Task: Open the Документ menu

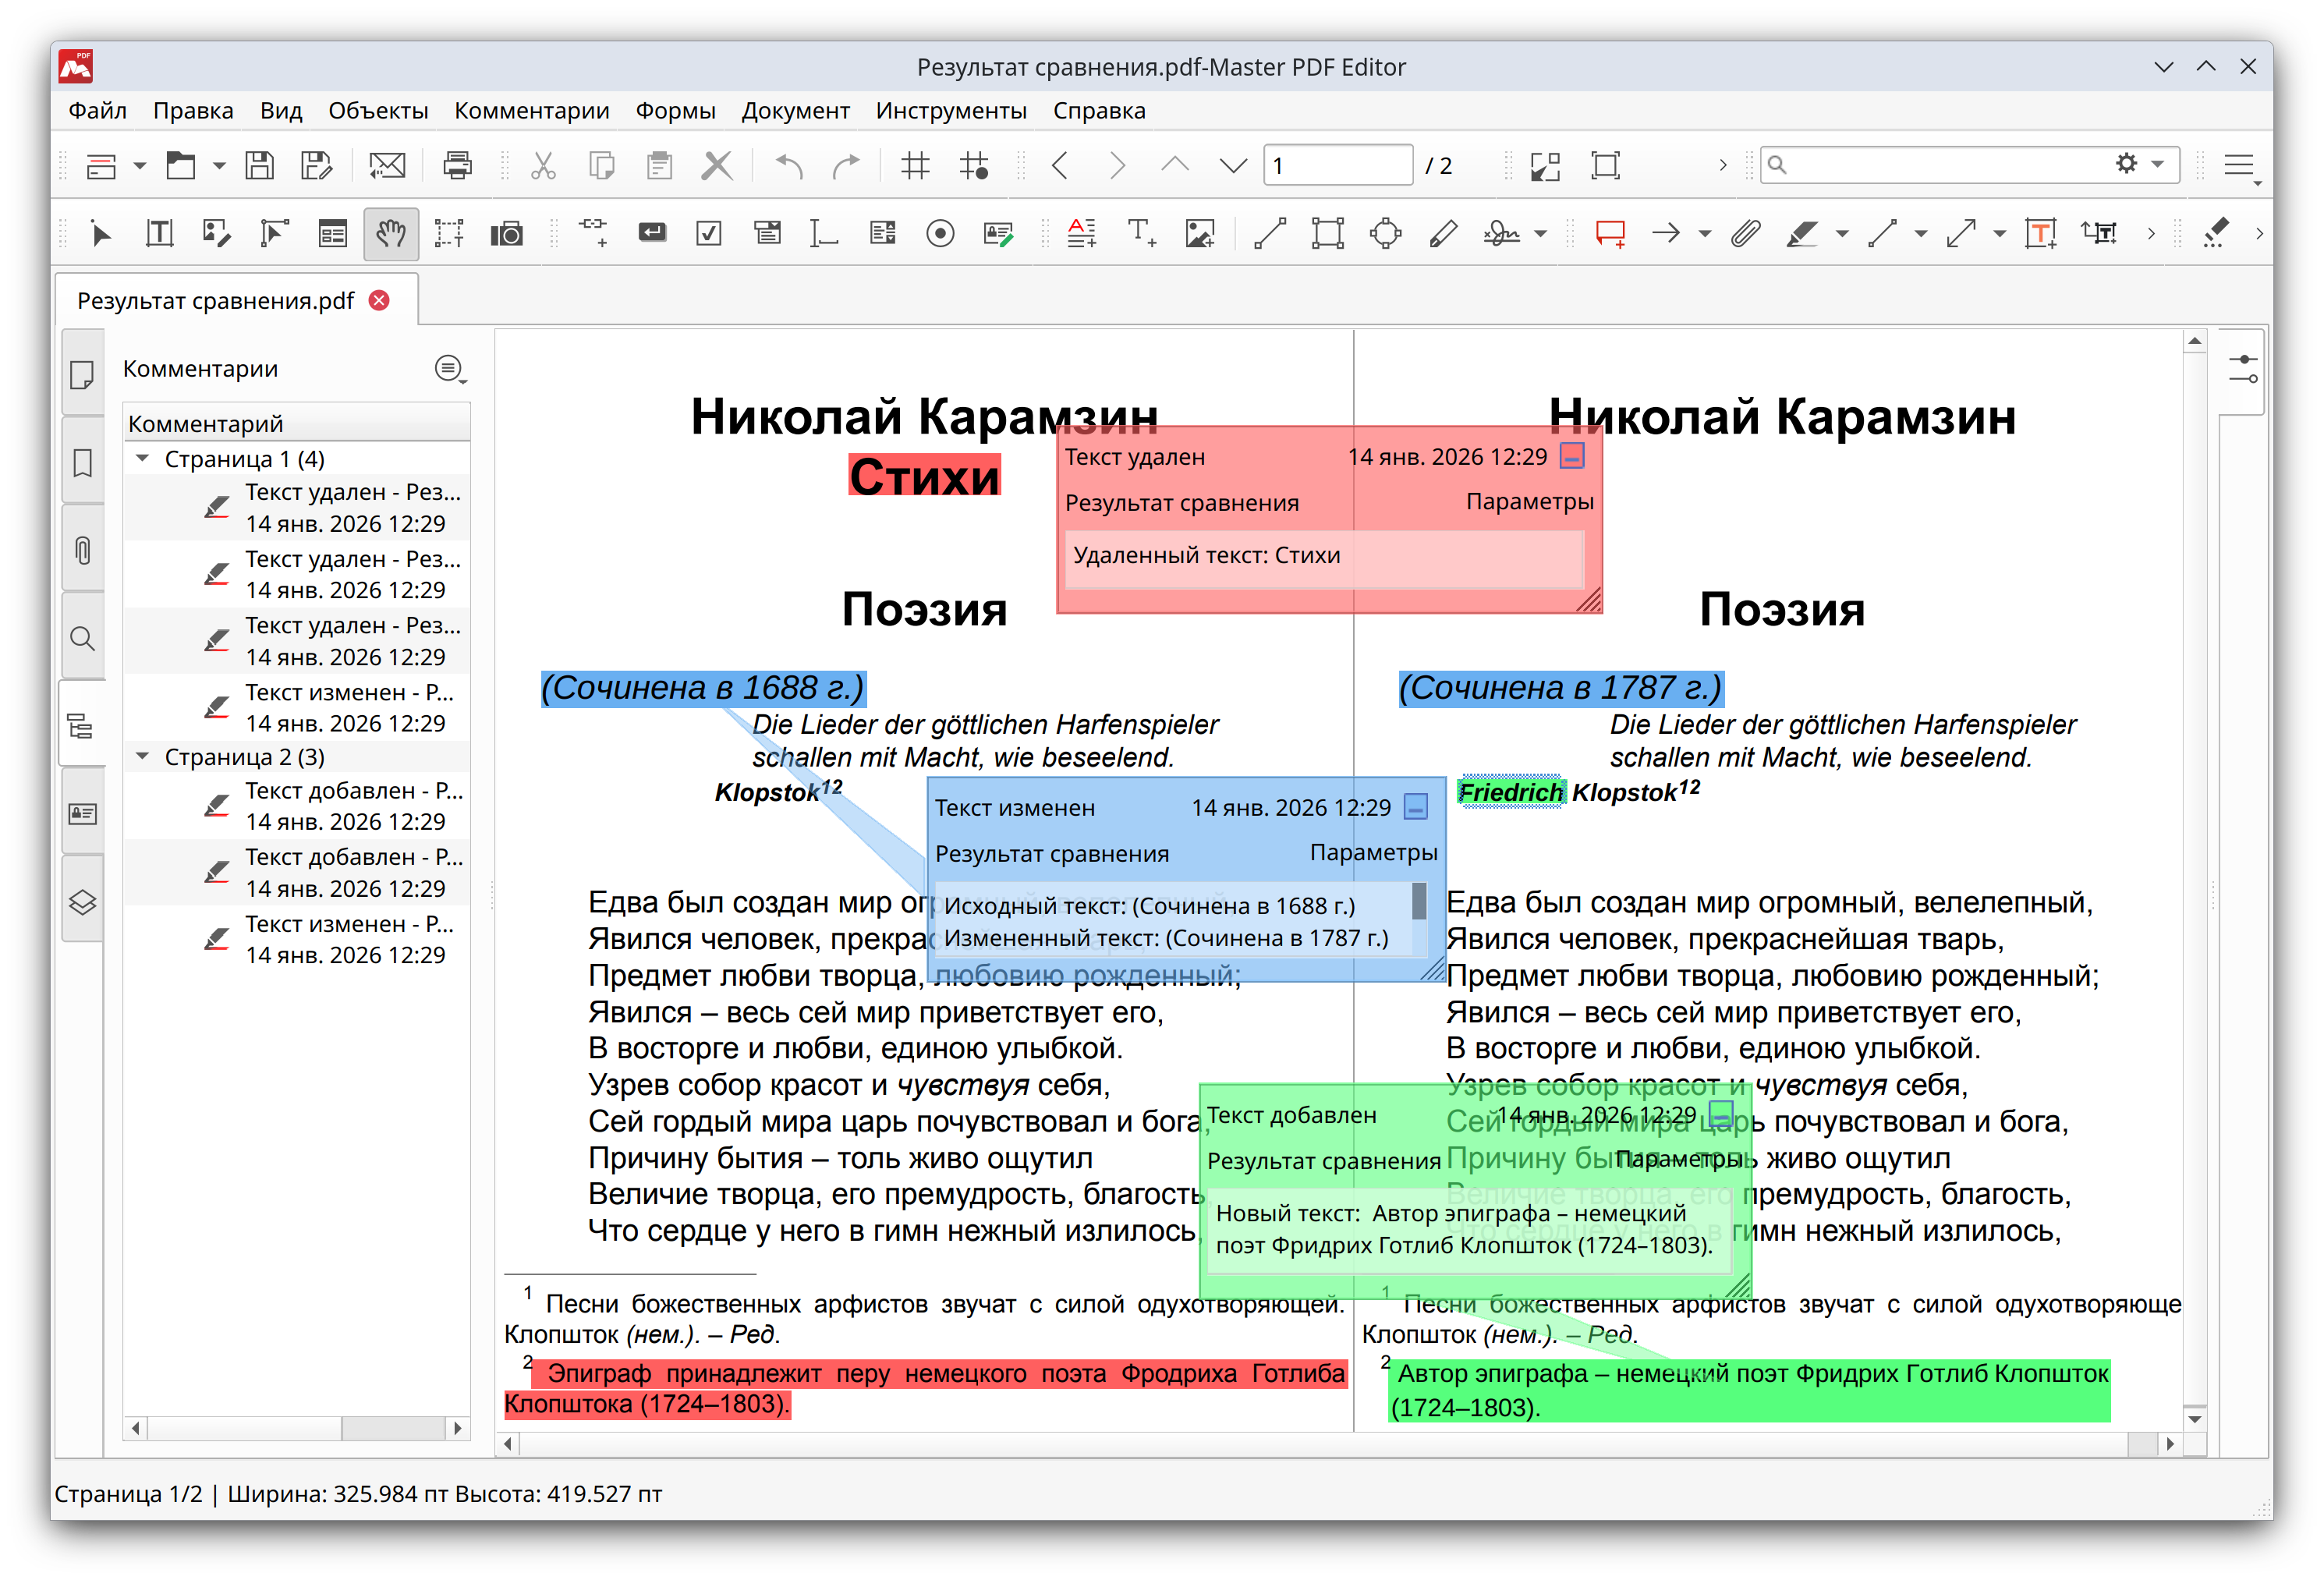Action: click(x=795, y=110)
